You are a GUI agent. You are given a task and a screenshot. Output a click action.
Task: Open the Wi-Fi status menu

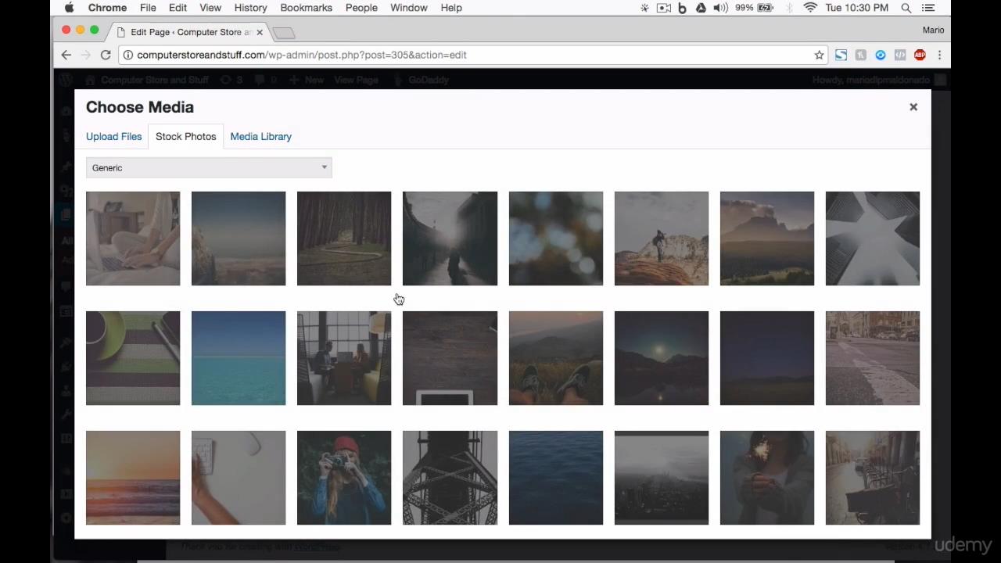point(810,8)
